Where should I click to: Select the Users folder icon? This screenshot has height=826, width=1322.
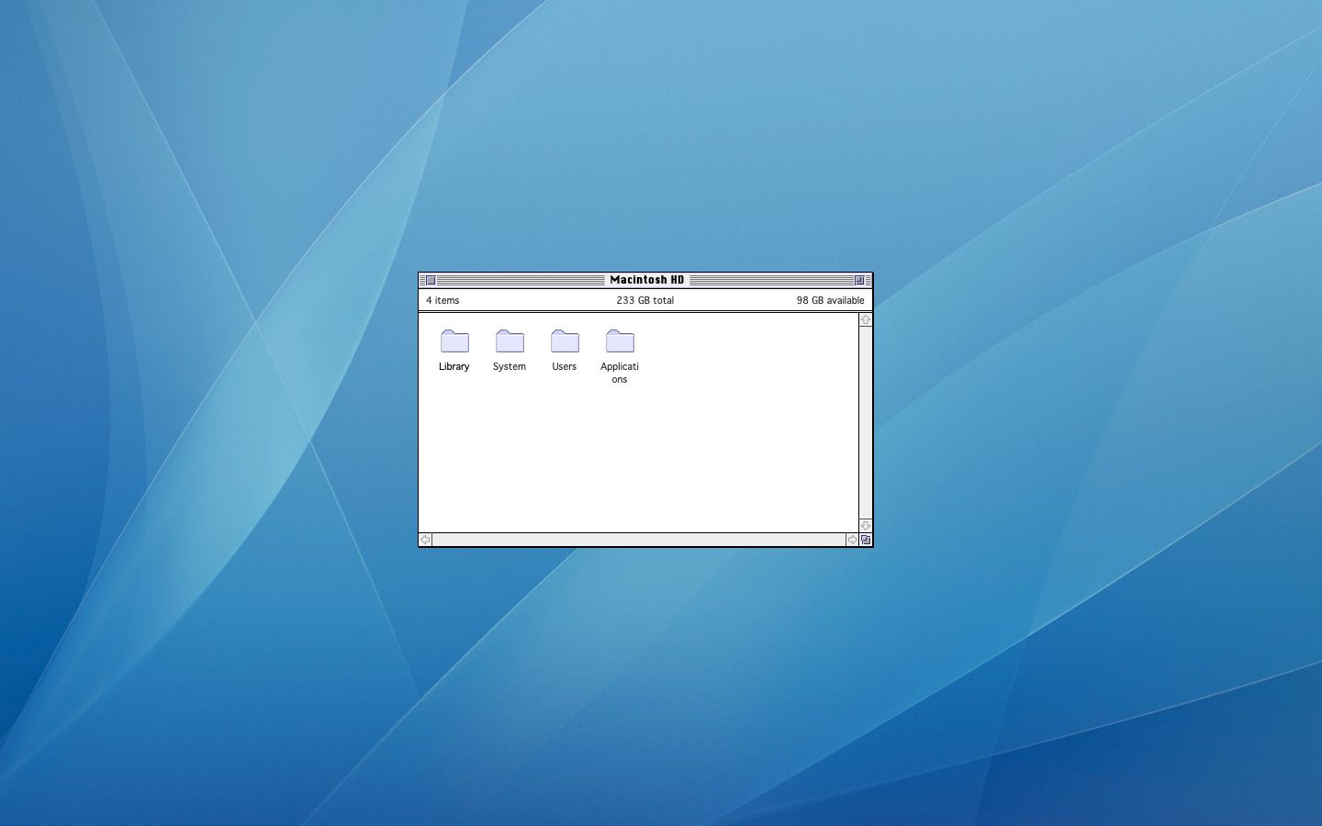[565, 341]
